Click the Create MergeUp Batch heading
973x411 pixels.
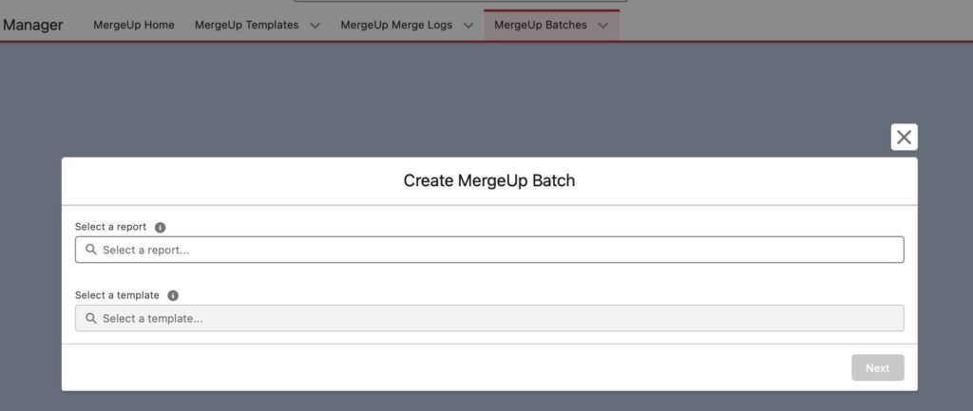(x=489, y=180)
